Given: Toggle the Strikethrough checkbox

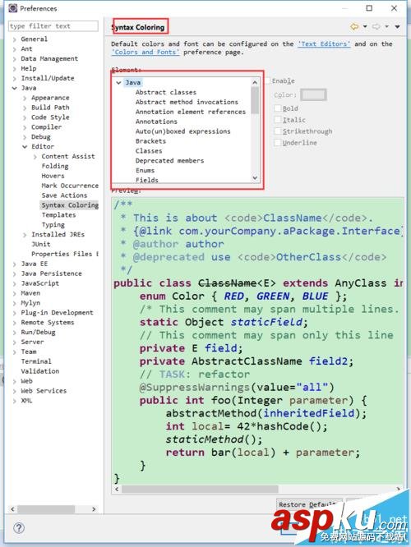Looking at the screenshot, I should pyautogui.click(x=278, y=131).
